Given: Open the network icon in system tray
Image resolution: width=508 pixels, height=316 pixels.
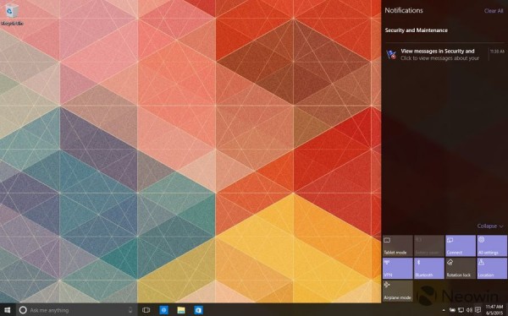Looking at the screenshot, I should coord(461,310).
